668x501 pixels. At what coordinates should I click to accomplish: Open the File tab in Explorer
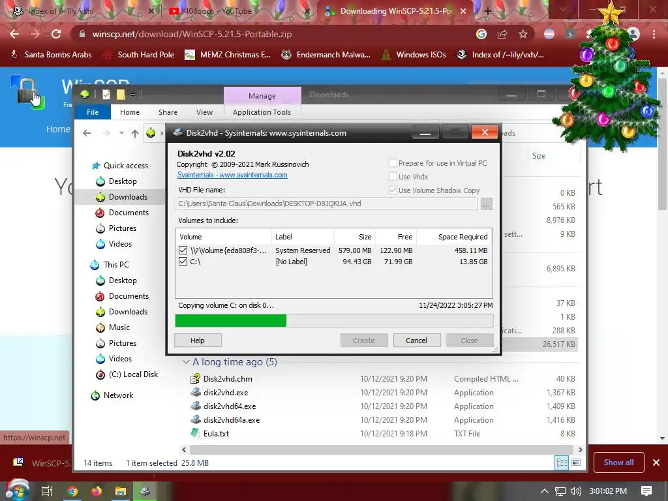tap(93, 112)
